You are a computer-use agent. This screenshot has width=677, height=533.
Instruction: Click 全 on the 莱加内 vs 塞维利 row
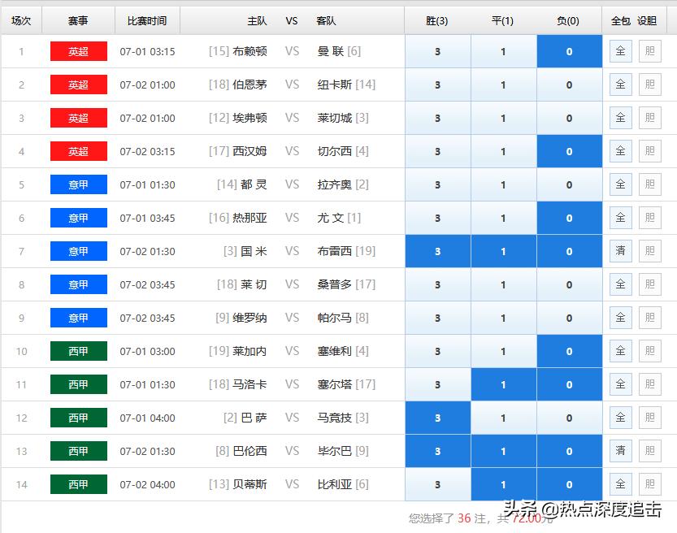coord(620,351)
